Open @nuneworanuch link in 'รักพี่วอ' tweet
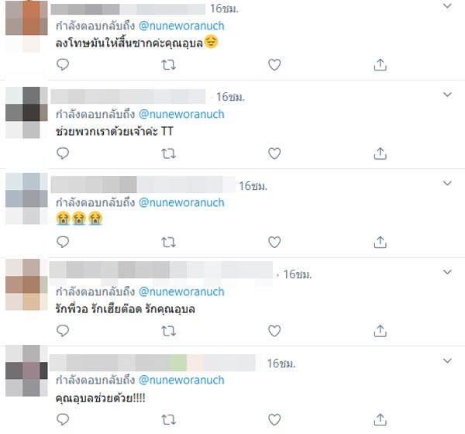This screenshot has width=465, height=434. pyautogui.click(x=181, y=292)
